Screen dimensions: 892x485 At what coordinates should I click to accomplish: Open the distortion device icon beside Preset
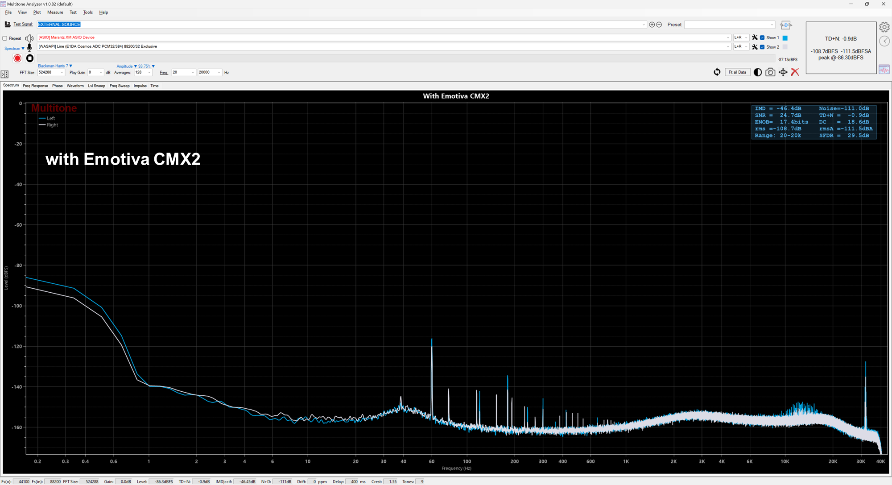click(786, 25)
